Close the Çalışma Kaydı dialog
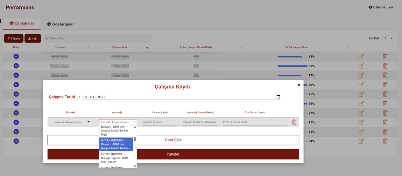This screenshot has height=176, width=402. pos(299,85)
